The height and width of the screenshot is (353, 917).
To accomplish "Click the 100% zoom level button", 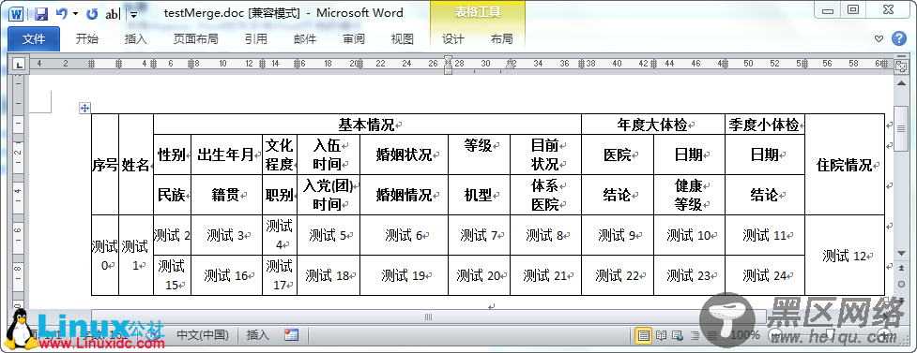I will 745,335.
